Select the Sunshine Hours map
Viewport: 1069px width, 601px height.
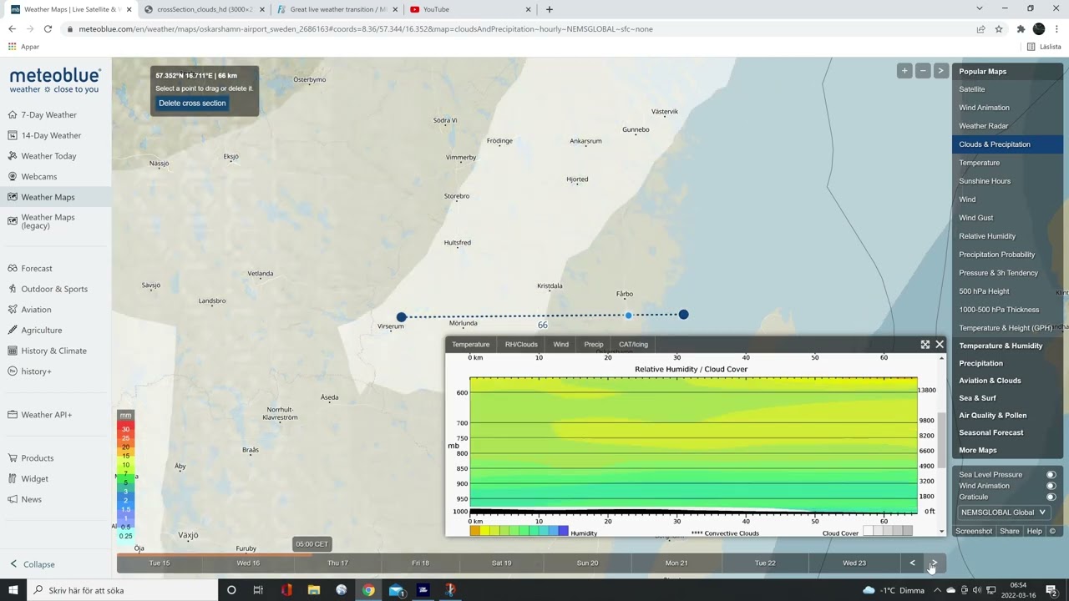pyautogui.click(x=1007, y=181)
